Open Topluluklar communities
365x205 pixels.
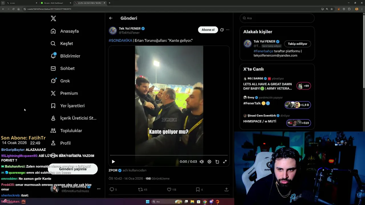tap(66, 131)
